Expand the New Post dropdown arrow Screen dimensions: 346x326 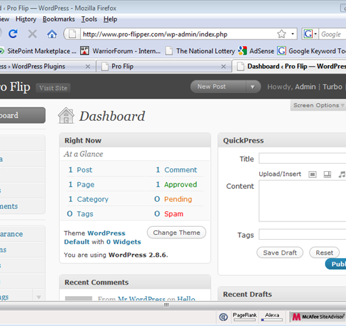[x=252, y=87]
